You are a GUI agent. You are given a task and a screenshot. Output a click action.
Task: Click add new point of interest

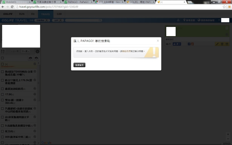point(189,20)
